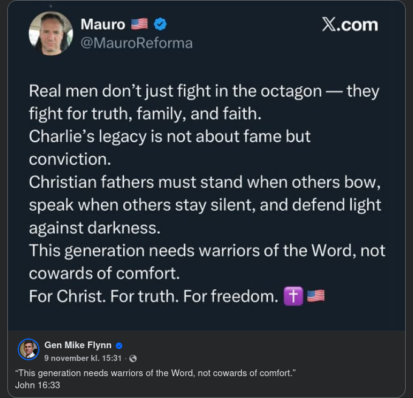Click the globe public-audience icon
The width and height of the screenshot is (413, 398).
pos(133,359)
